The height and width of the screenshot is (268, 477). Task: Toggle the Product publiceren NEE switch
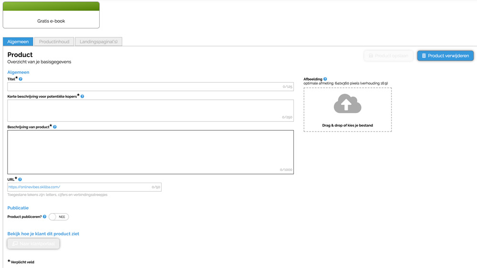[59, 216]
